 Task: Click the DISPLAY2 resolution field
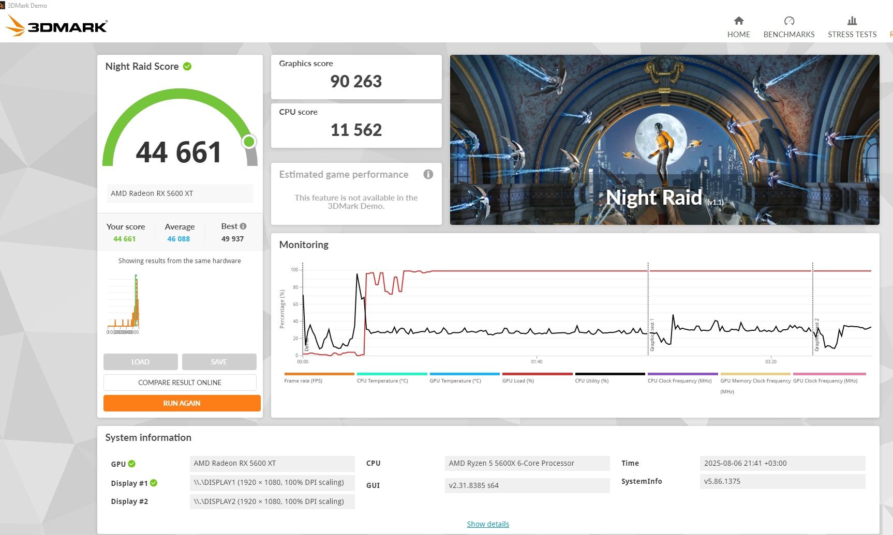click(272, 501)
